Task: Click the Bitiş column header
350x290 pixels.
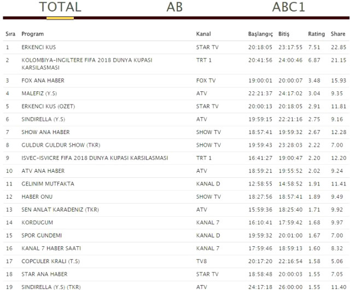Action: point(284,34)
